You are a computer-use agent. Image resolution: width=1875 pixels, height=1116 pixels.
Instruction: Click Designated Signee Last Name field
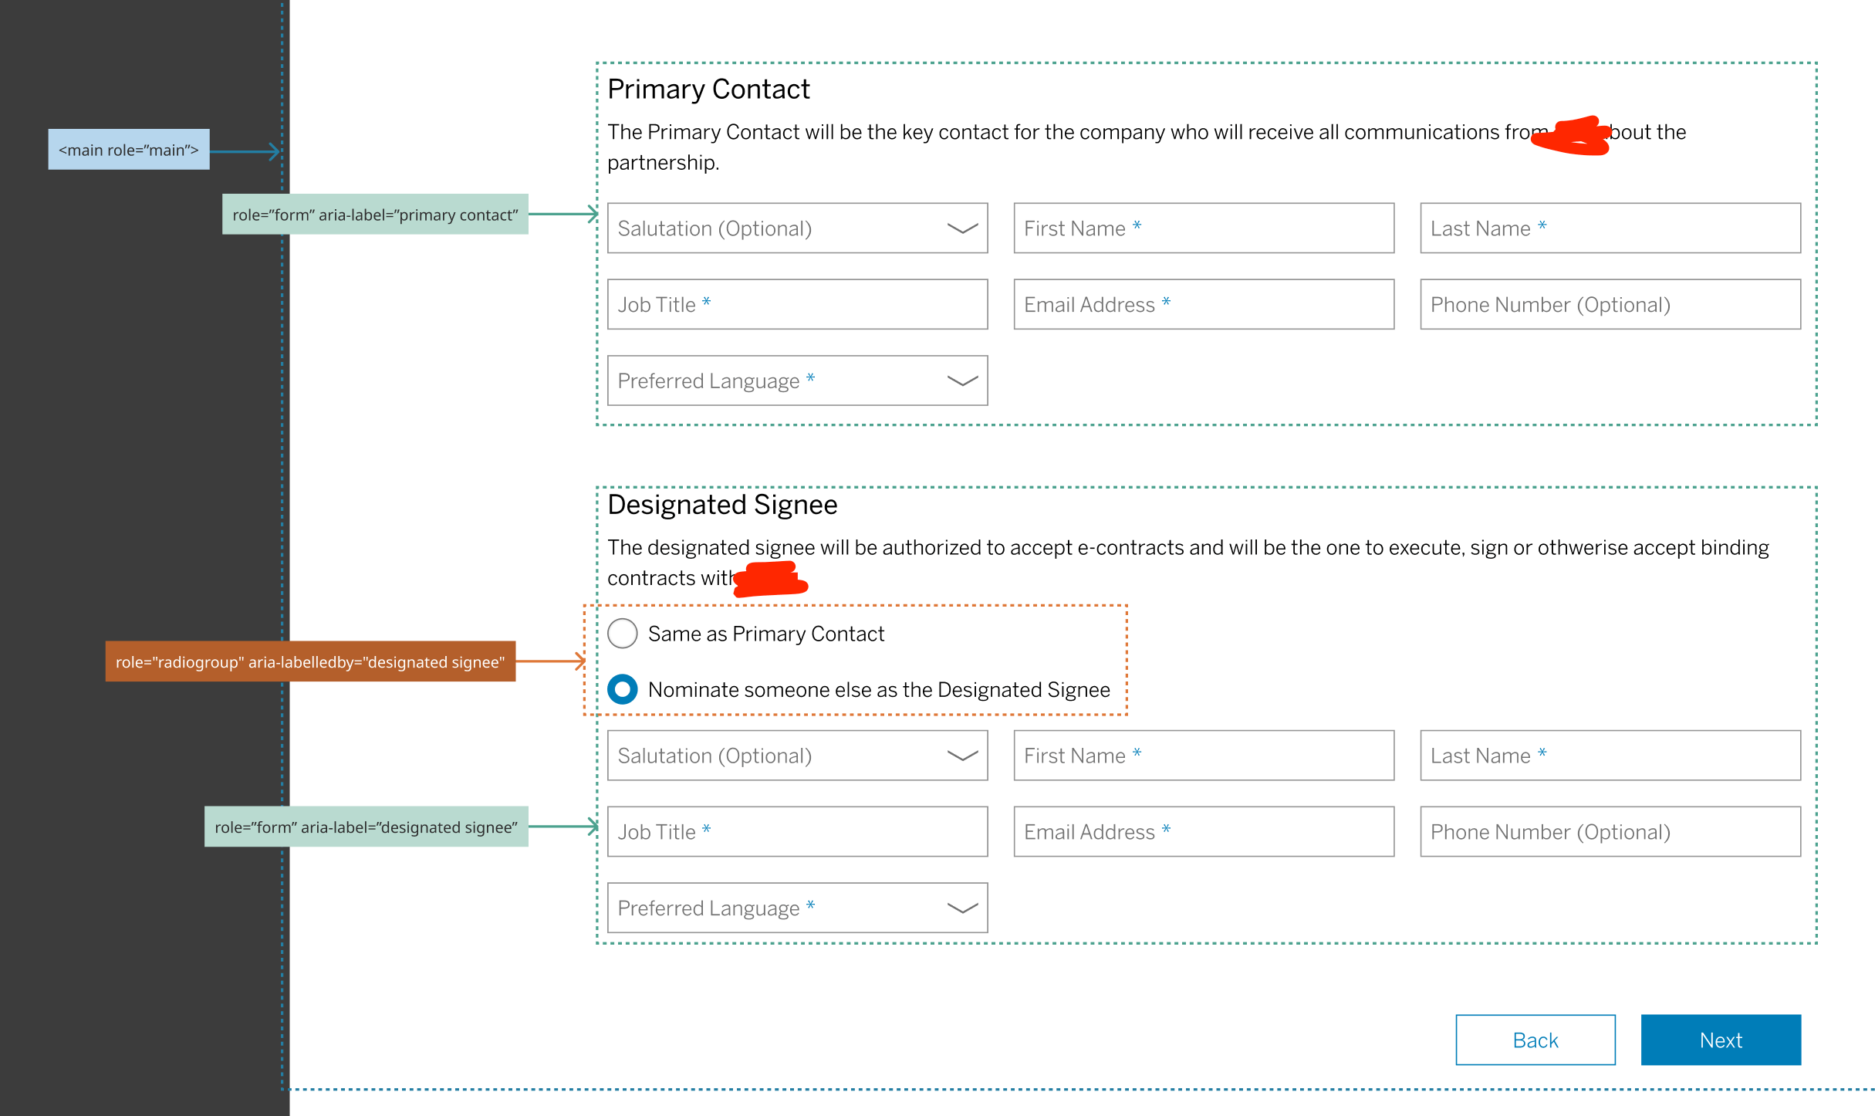tap(1610, 756)
